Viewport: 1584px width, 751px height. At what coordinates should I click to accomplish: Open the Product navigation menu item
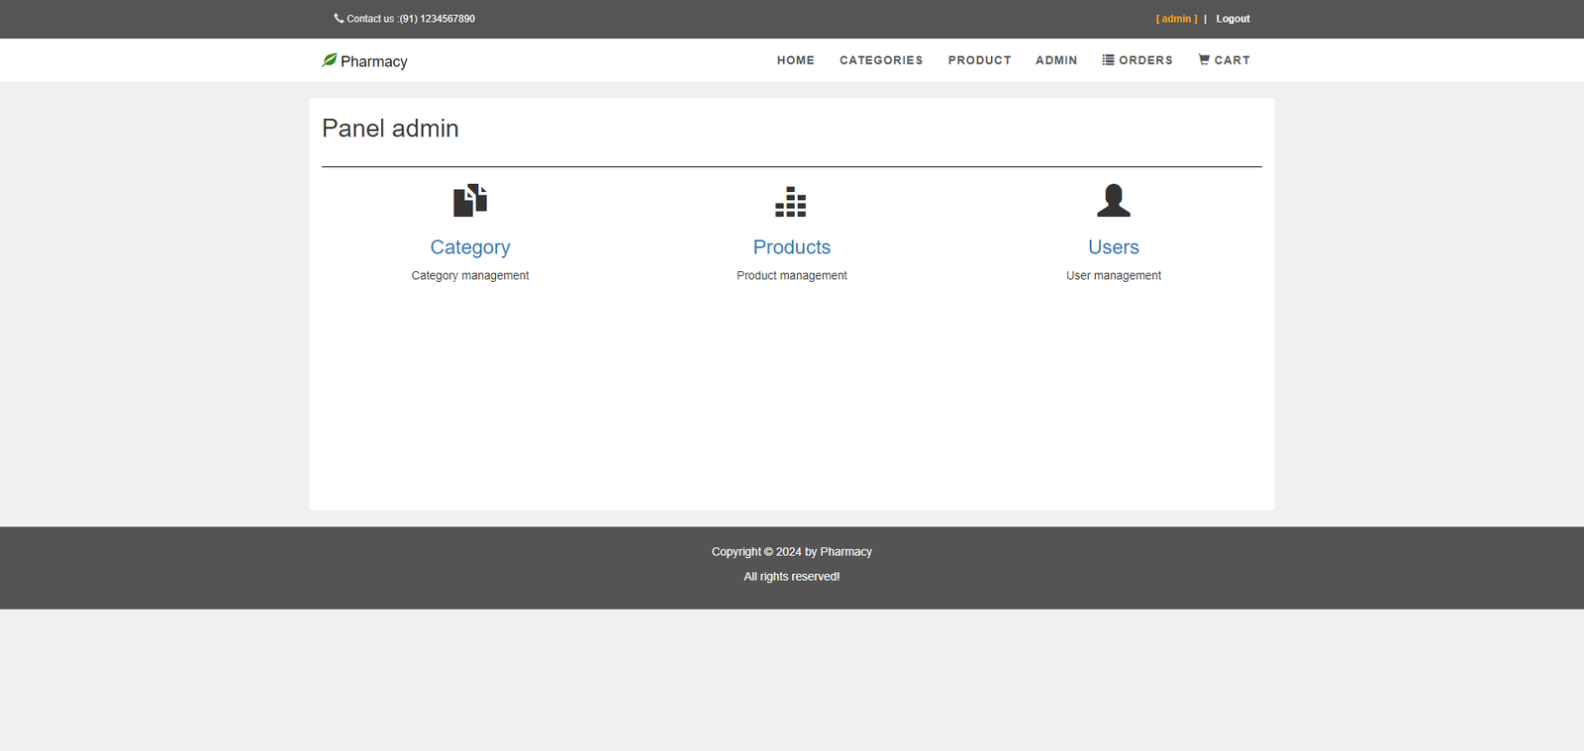tap(979, 60)
